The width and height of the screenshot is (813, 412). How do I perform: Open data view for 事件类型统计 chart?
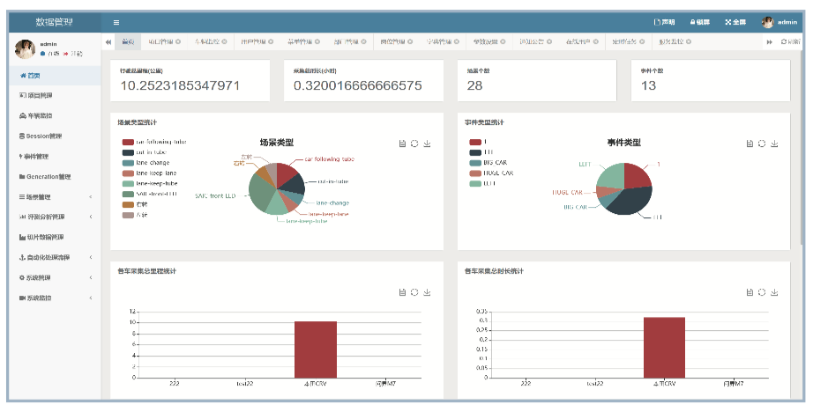point(750,143)
